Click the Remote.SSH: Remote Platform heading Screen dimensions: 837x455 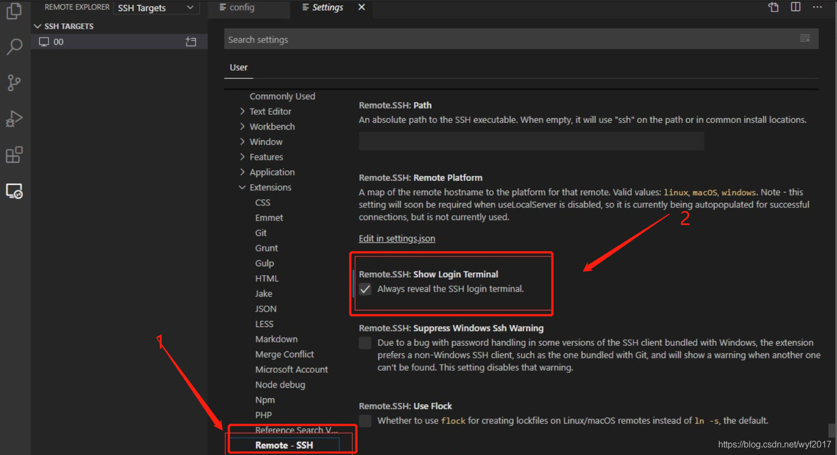[x=421, y=178]
